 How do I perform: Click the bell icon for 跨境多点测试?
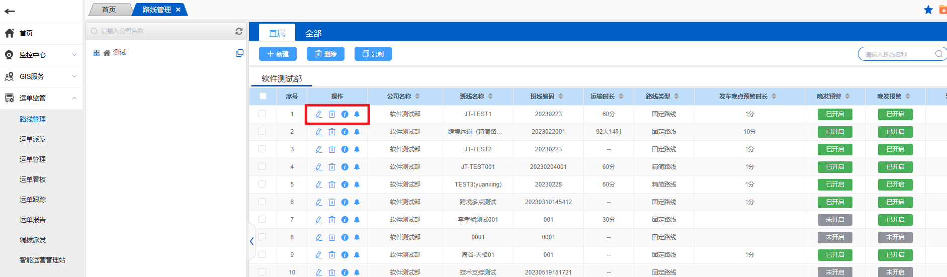(357, 202)
